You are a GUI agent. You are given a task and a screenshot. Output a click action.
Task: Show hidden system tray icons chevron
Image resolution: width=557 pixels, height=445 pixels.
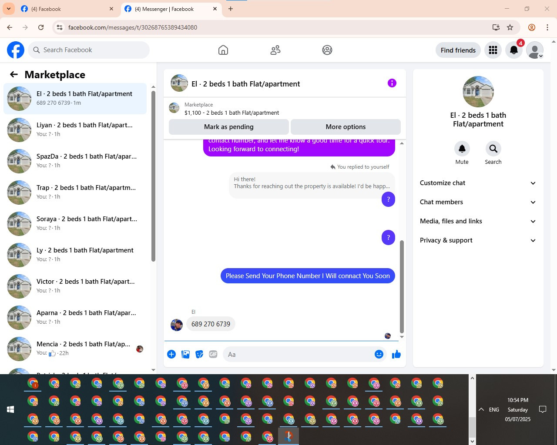481,409
